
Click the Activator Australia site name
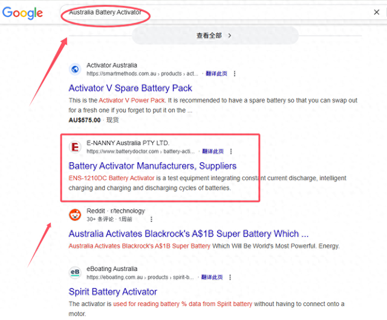(x=112, y=65)
